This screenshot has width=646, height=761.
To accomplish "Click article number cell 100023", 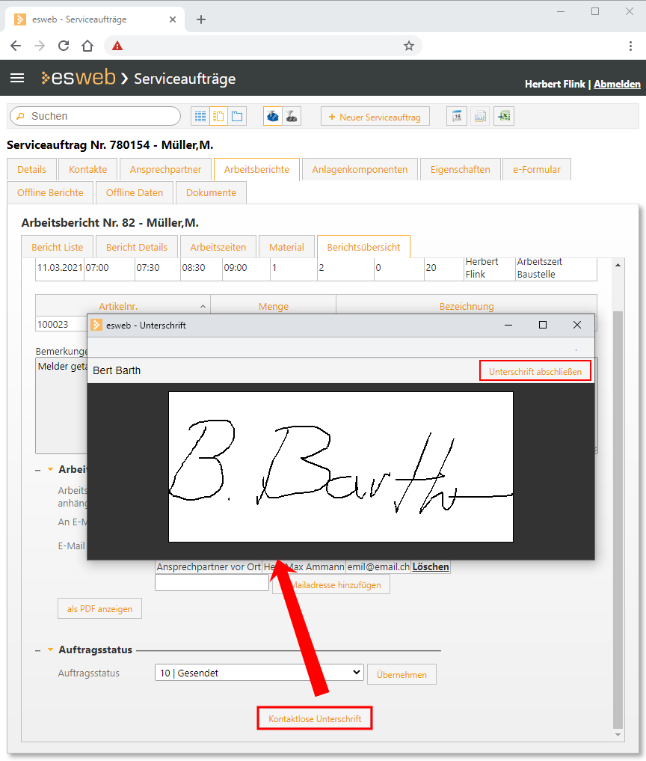I will point(61,324).
